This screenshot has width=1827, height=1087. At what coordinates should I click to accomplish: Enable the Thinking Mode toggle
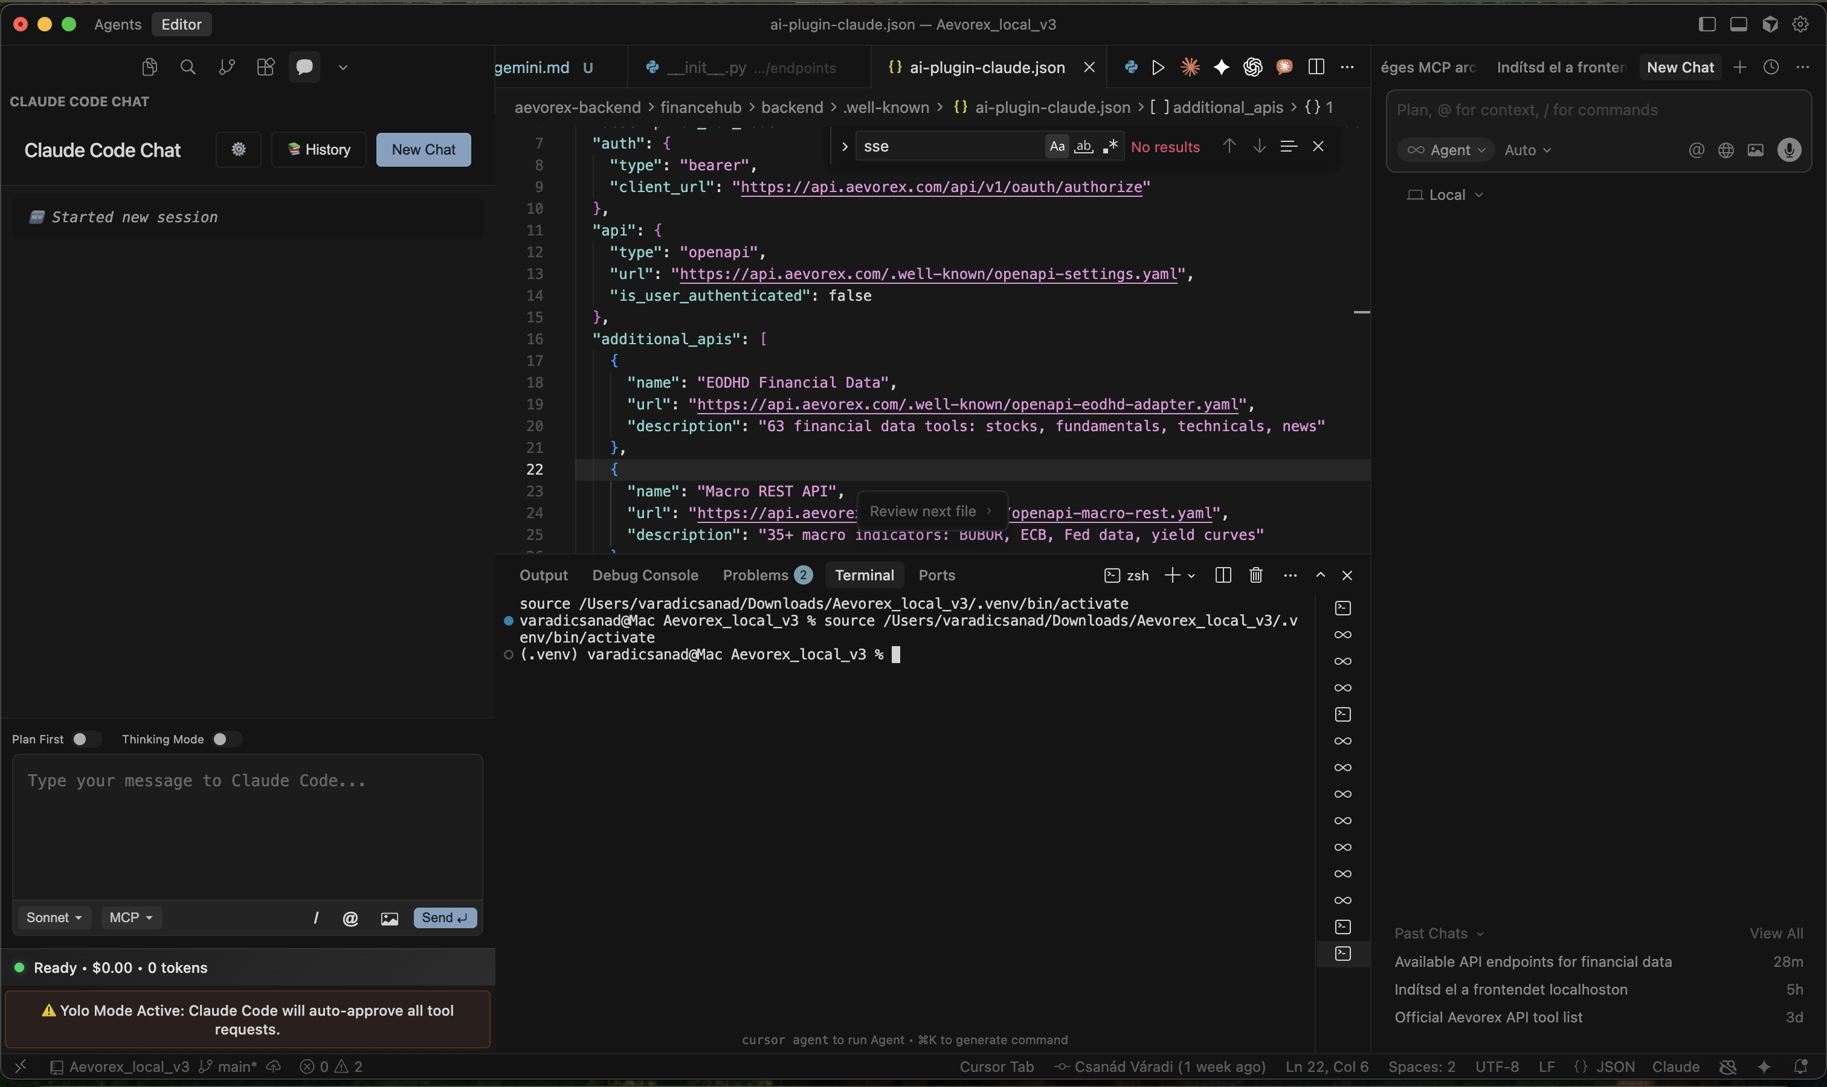click(227, 739)
